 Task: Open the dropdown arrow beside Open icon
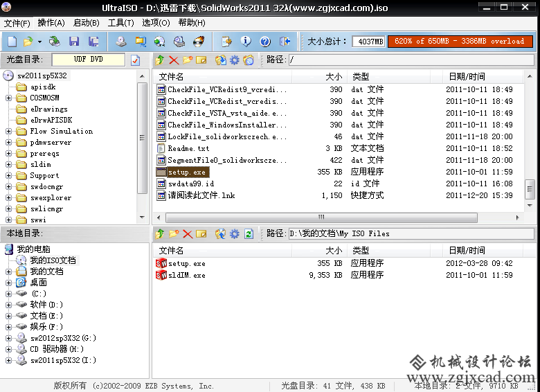coord(39,42)
